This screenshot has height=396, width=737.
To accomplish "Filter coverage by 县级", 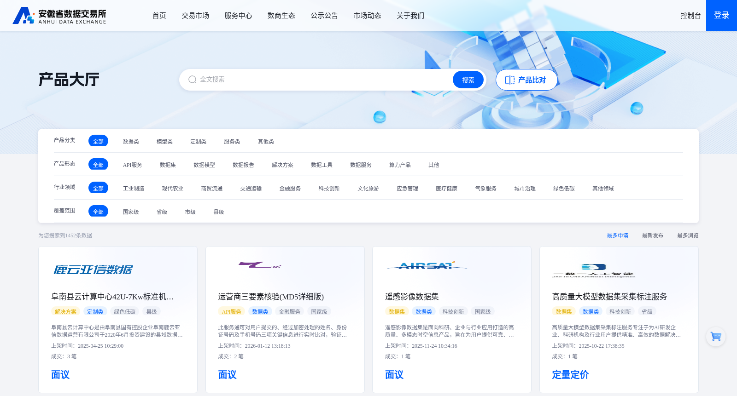I will pos(219,212).
